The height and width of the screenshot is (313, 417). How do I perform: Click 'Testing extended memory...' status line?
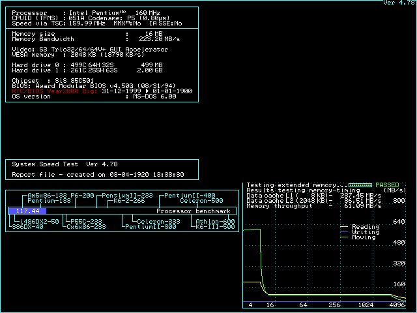coord(297,185)
